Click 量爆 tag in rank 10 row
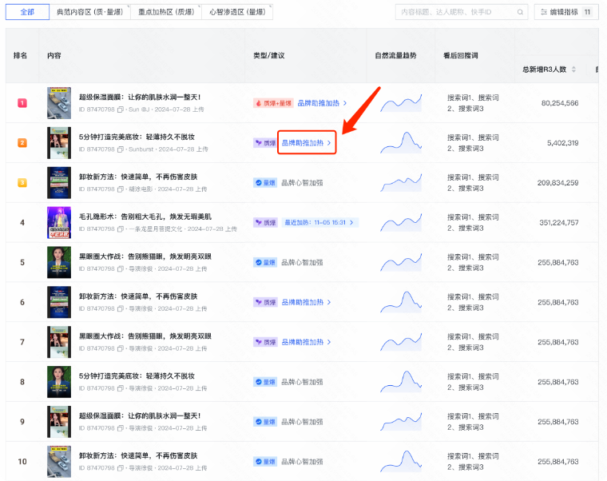The image size is (607, 481). click(265, 462)
